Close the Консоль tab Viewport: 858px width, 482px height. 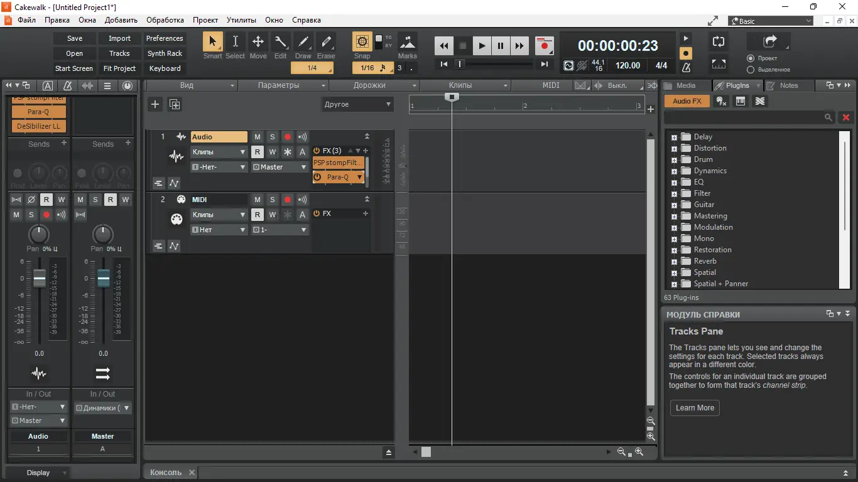click(x=192, y=473)
